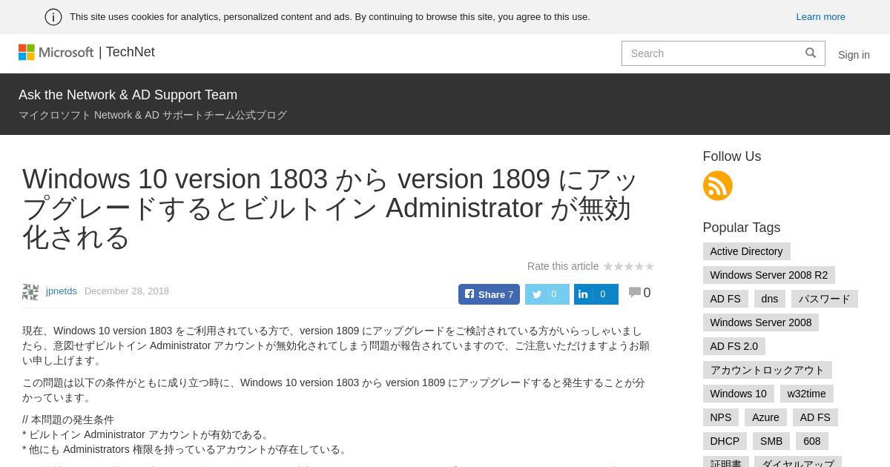Select the DHCP tag

(725, 441)
